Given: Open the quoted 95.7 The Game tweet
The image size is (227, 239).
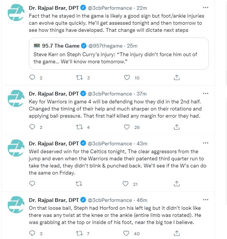Looking at the screenshot, I should pyautogui.click(x=118, y=59).
